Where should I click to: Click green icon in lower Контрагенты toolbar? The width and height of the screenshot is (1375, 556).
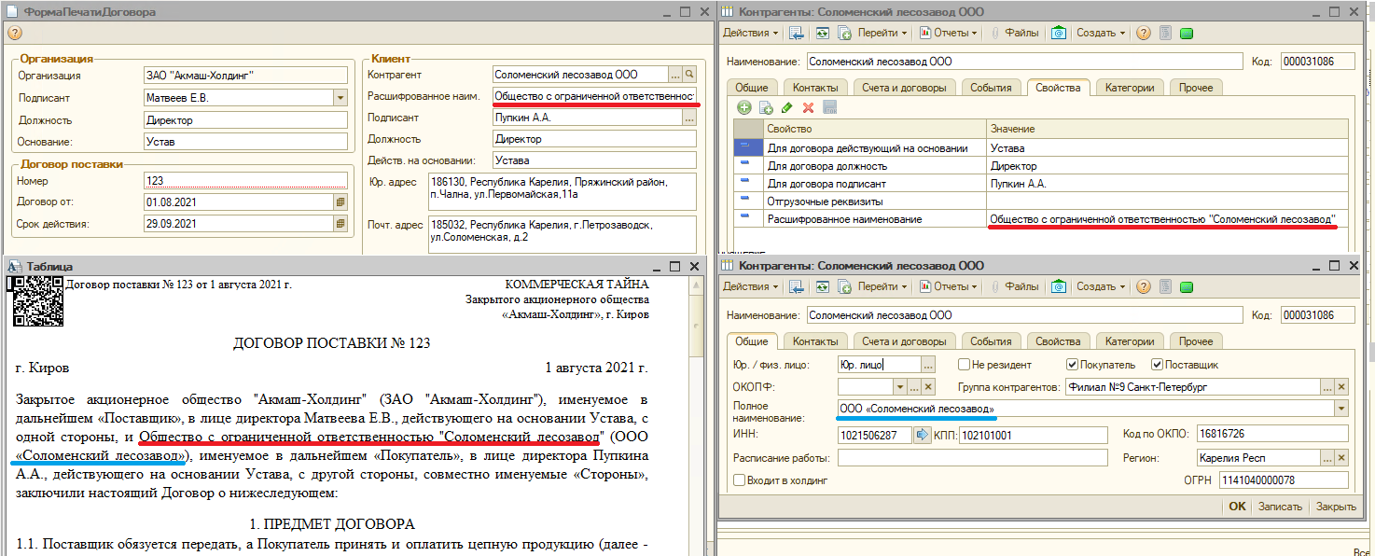(x=1187, y=286)
